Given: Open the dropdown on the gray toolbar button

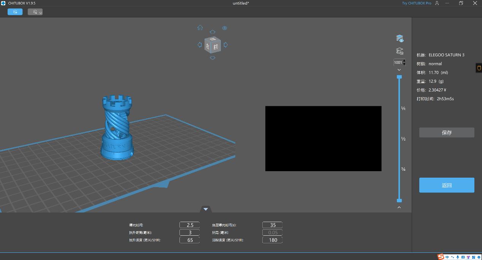Looking at the screenshot, I should coord(40,12).
